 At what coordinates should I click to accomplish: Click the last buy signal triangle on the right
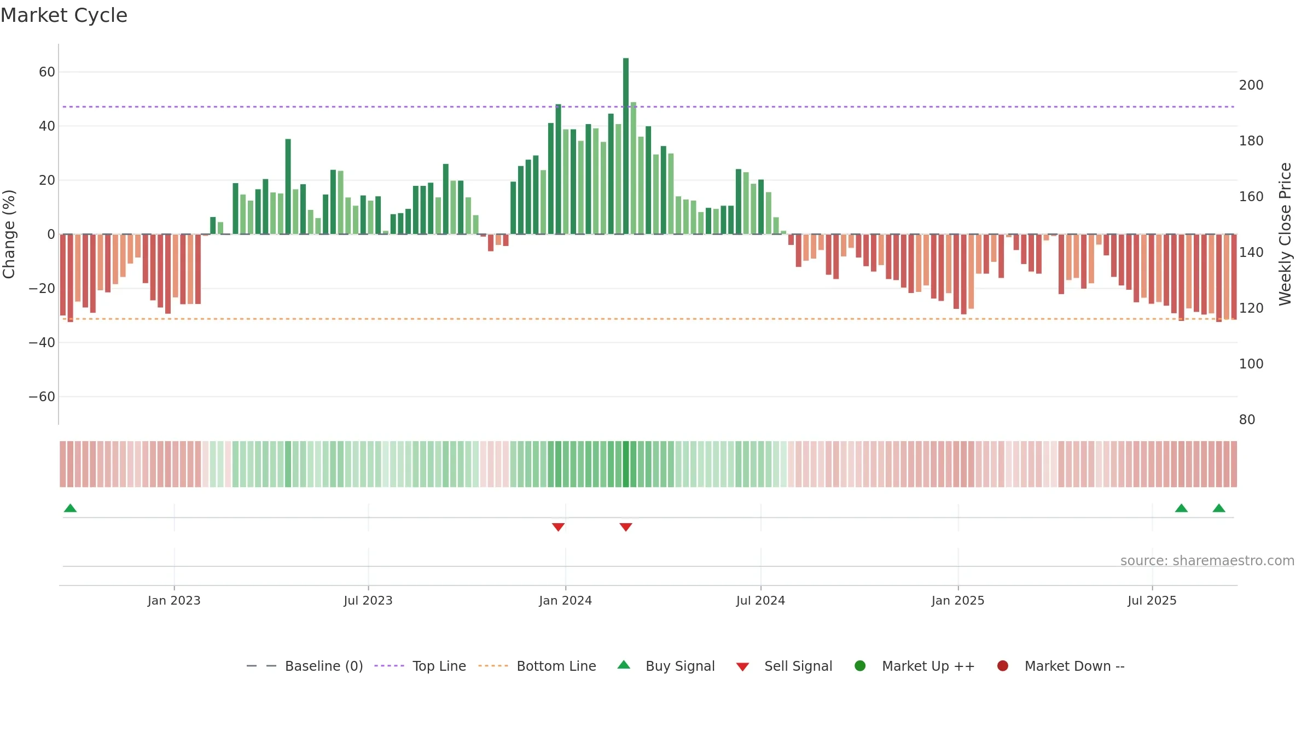tap(1219, 508)
